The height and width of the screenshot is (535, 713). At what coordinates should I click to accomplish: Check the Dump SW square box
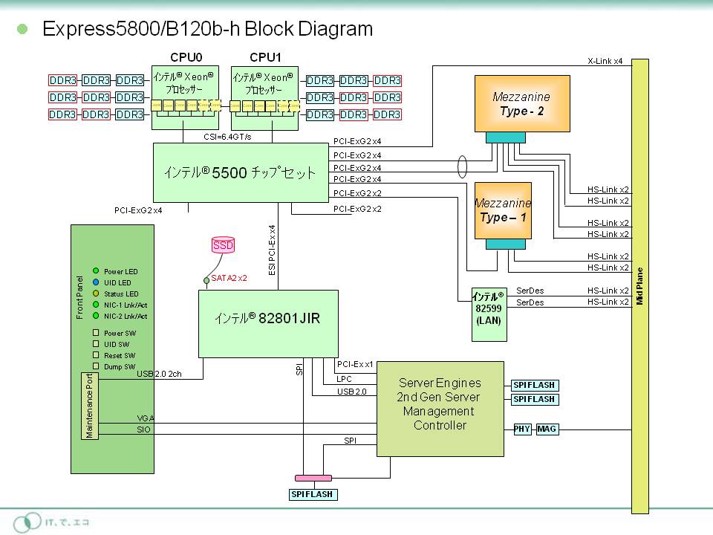[96, 366]
